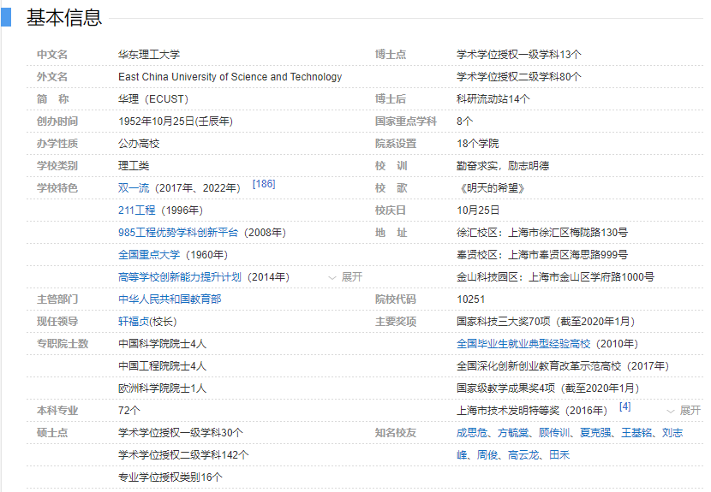Screen dimensions: 711x492
Task: View citation reference [4]
Action: [625, 406]
